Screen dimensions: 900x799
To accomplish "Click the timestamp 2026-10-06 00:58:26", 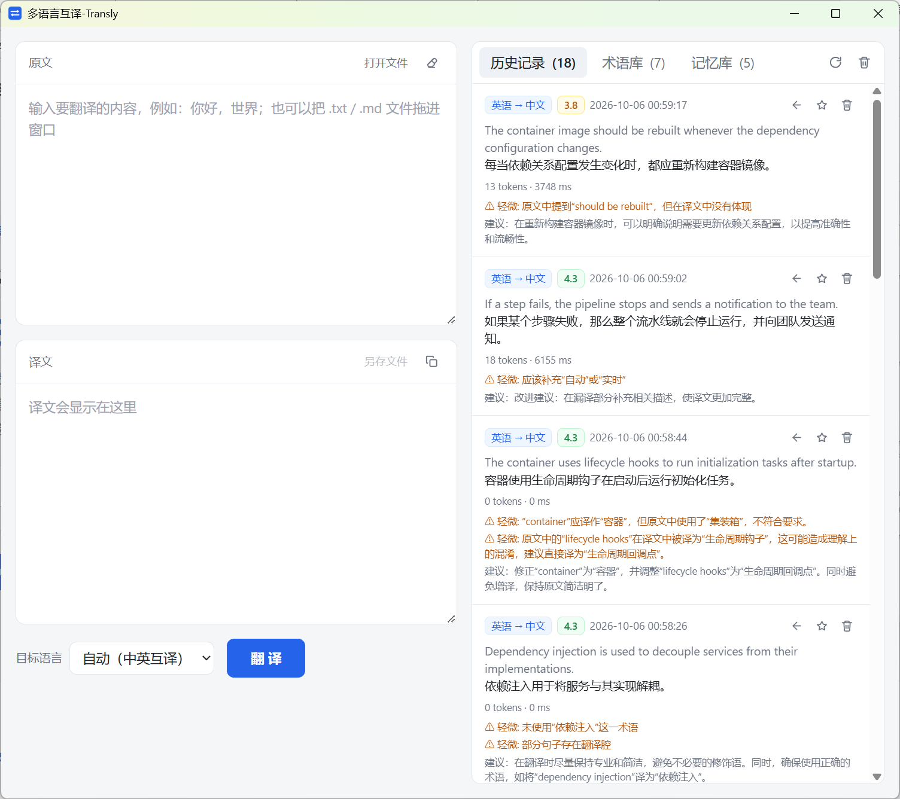I will point(638,626).
